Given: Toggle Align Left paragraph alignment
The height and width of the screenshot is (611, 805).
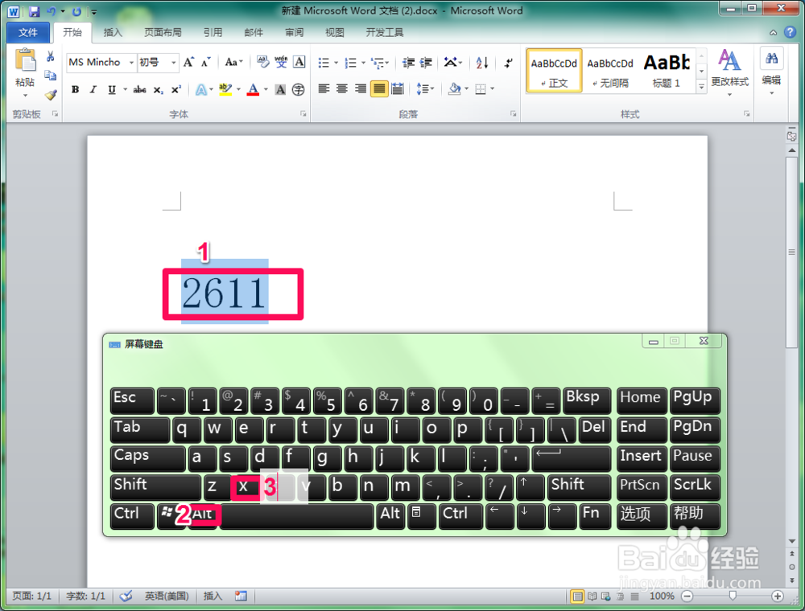Looking at the screenshot, I should click(x=324, y=88).
